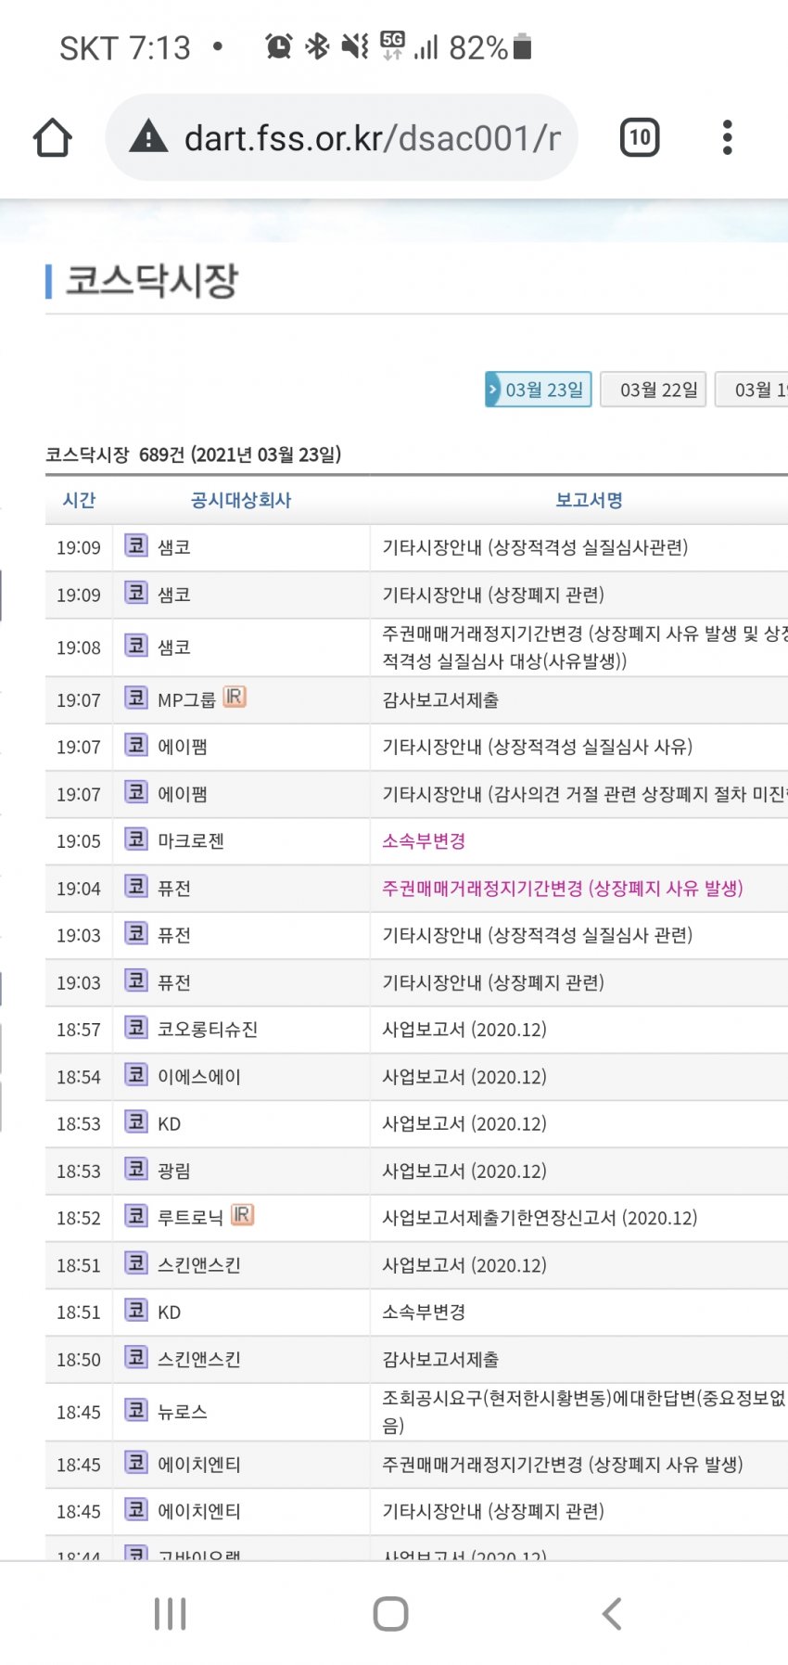The width and height of the screenshot is (788, 1665).
Task: Click KOSDAQ icon beside 루트로닉
Action: tap(136, 1216)
